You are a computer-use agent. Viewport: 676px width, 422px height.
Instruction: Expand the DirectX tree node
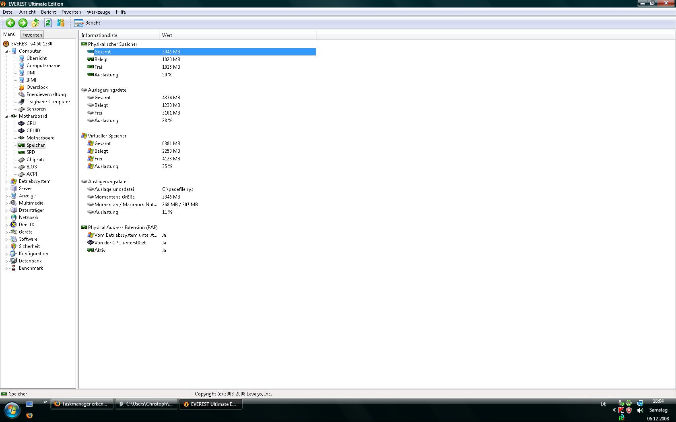(x=6, y=225)
